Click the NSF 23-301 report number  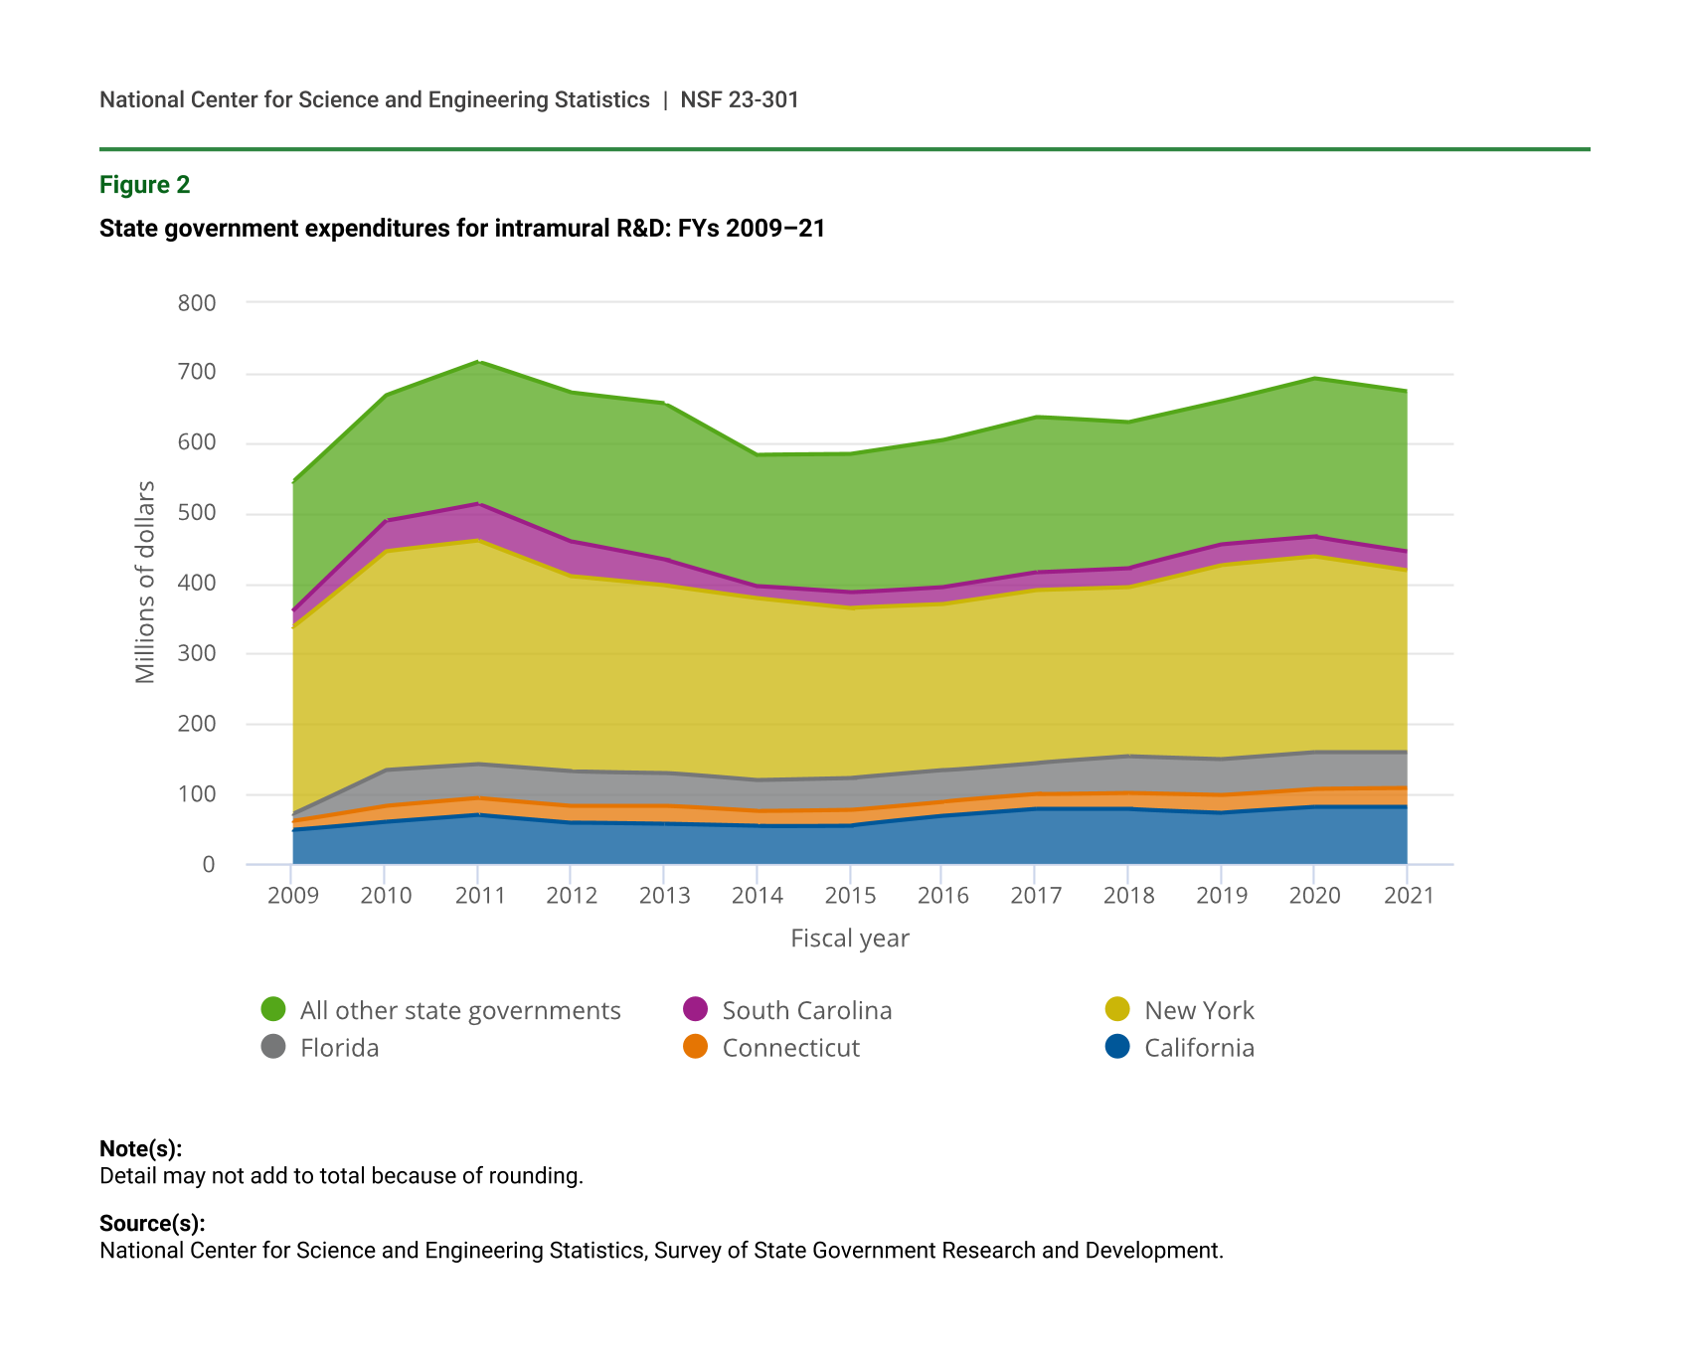pyautogui.click(x=739, y=99)
